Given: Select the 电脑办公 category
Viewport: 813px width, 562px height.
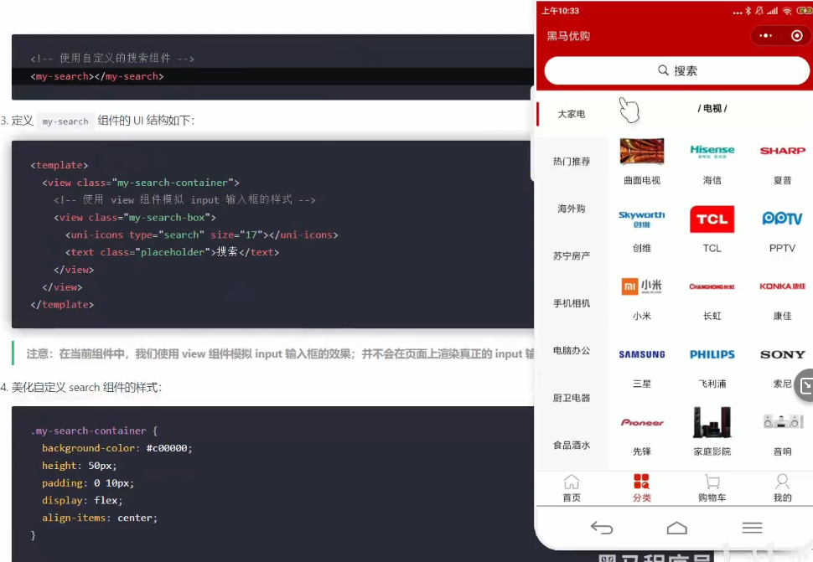Looking at the screenshot, I should pos(572,350).
